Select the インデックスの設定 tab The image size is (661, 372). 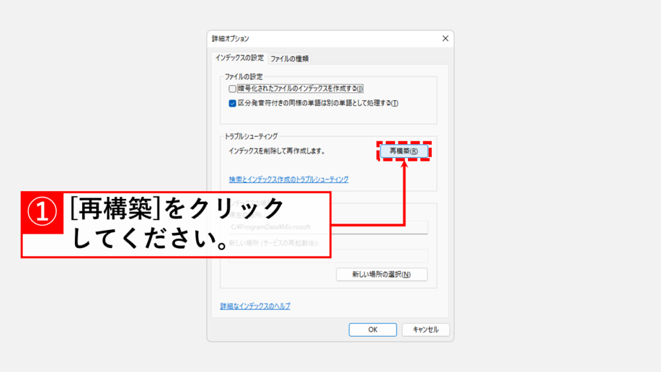[x=239, y=57]
